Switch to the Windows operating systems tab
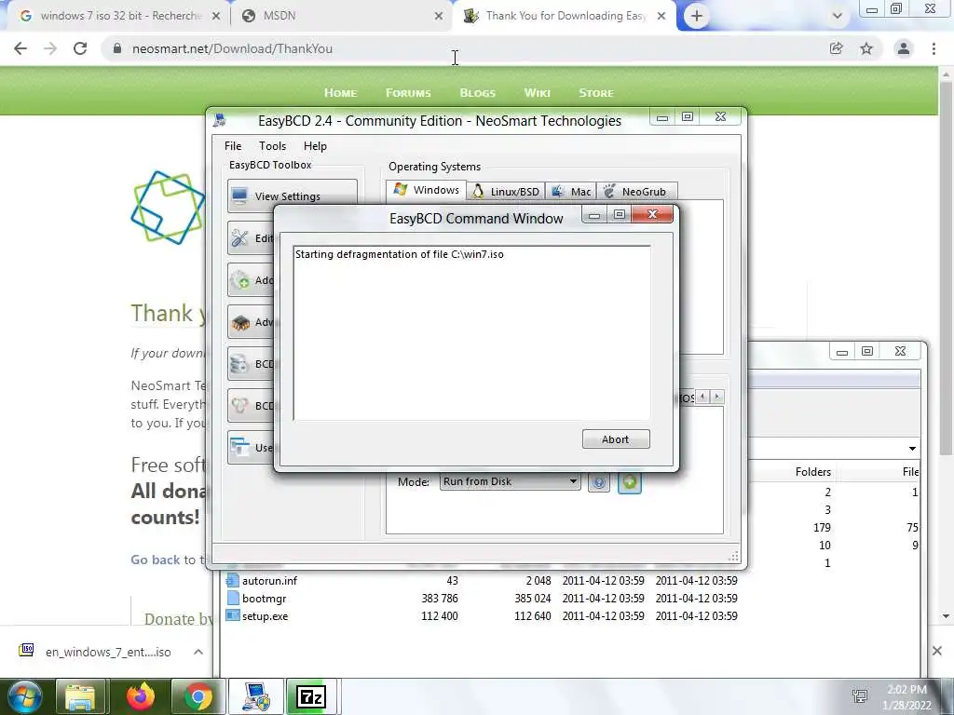Image resolution: width=954 pixels, height=715 pixels. coord(427,190)
